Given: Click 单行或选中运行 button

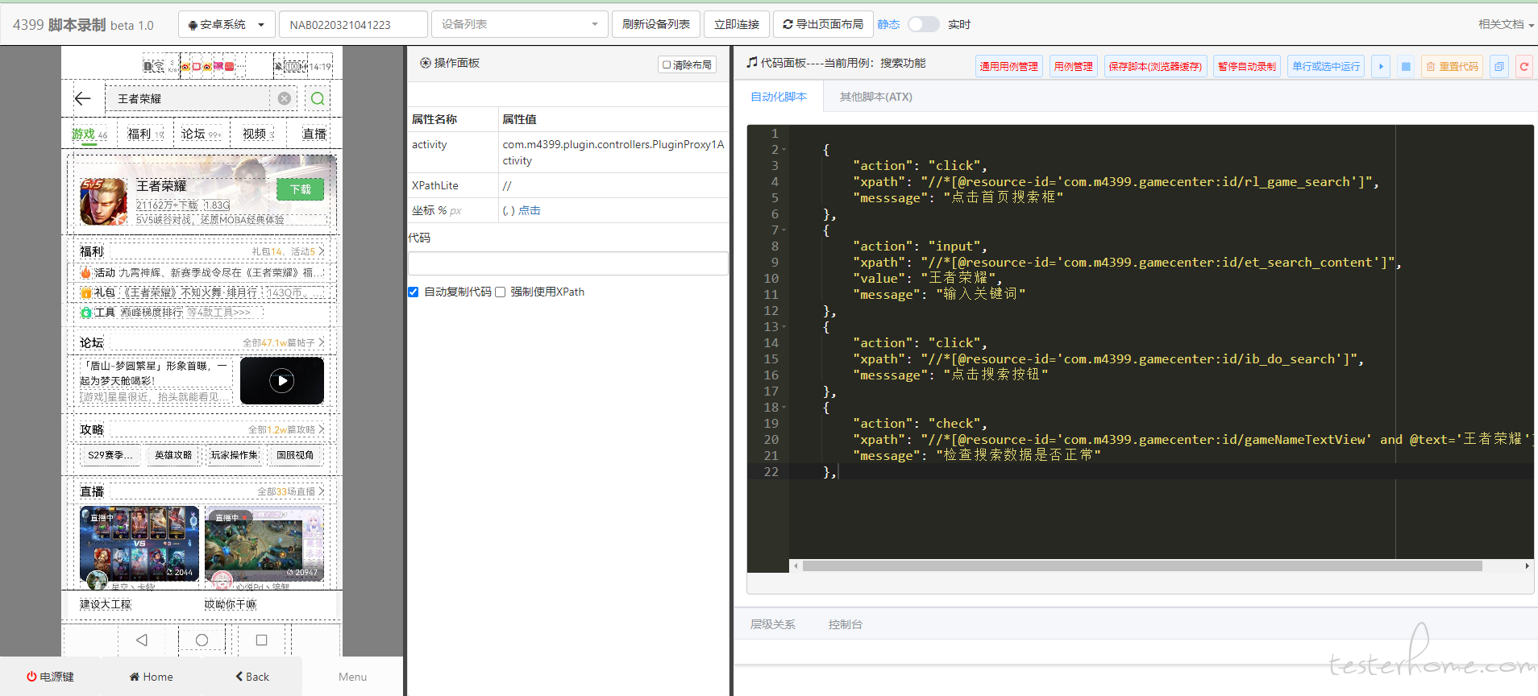Looking at the screenshot, I should click(1326, 66).
